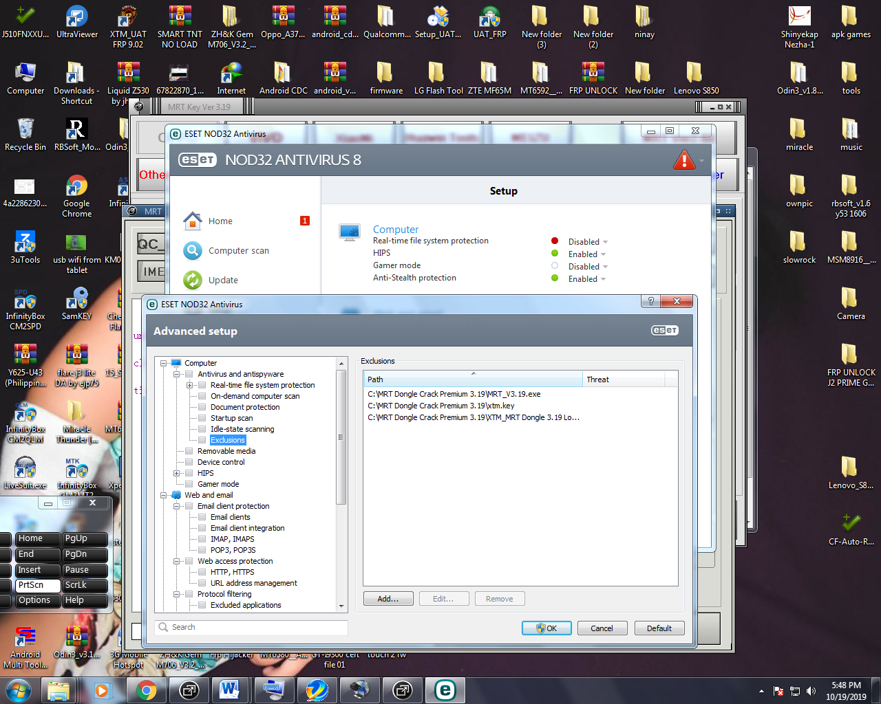881x704 pixels.
Task: Click the tree scrollbar down arrow
Action: point(341,606)
